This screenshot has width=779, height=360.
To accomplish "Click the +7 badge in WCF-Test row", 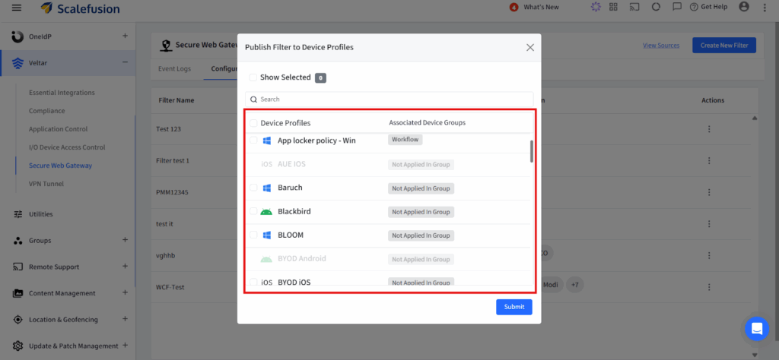I will pos(575,285).
